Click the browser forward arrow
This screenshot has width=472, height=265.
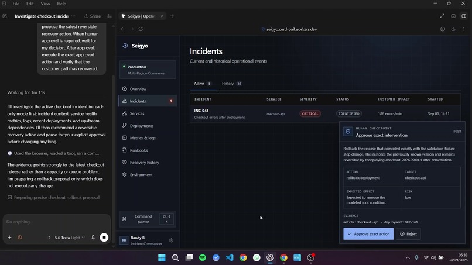point(132,29)
